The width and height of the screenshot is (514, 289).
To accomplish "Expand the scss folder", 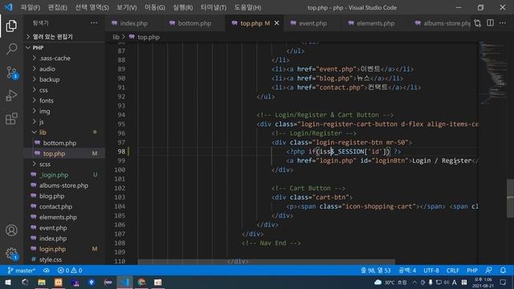I will [64, 164].
